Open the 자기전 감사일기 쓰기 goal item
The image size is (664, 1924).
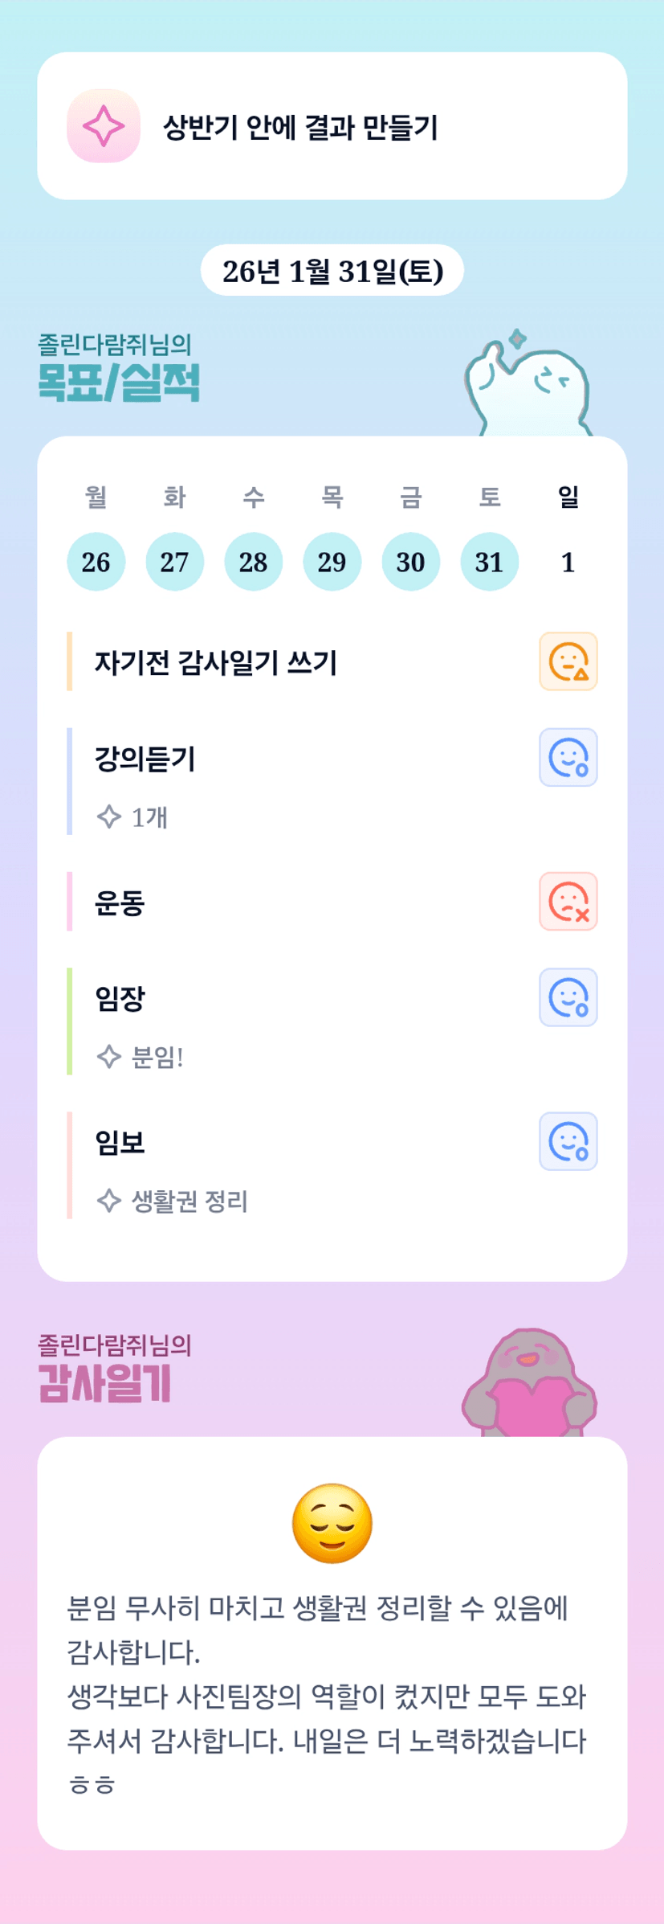click(x=217, y=662)
